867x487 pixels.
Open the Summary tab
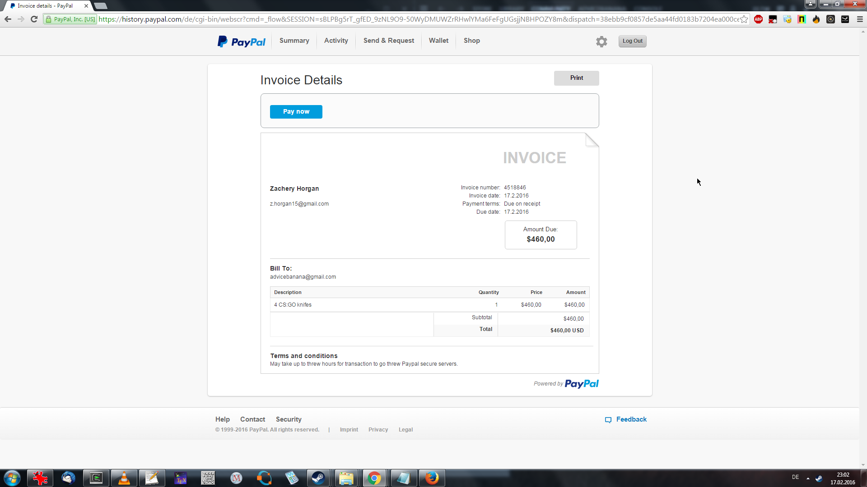[294, 41]
